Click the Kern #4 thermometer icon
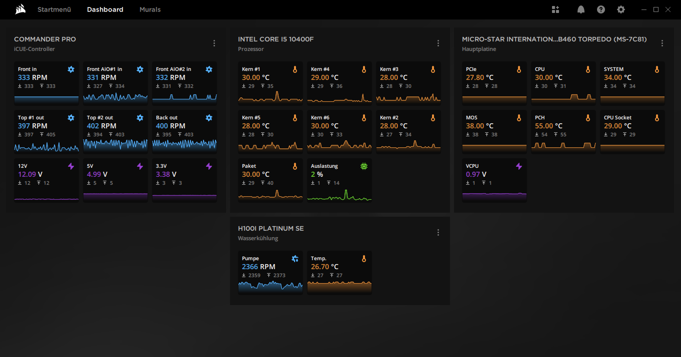681x357 pixels. 364,69
